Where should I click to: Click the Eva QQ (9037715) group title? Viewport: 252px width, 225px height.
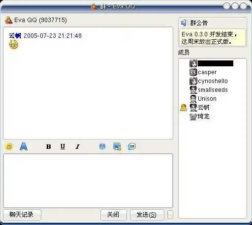click(41, 20)
